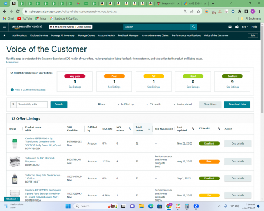The height and width of the screenshot is (211, 264).
Task: Click the Tablecraft dispenser product thumbnail
Action: 15,161
